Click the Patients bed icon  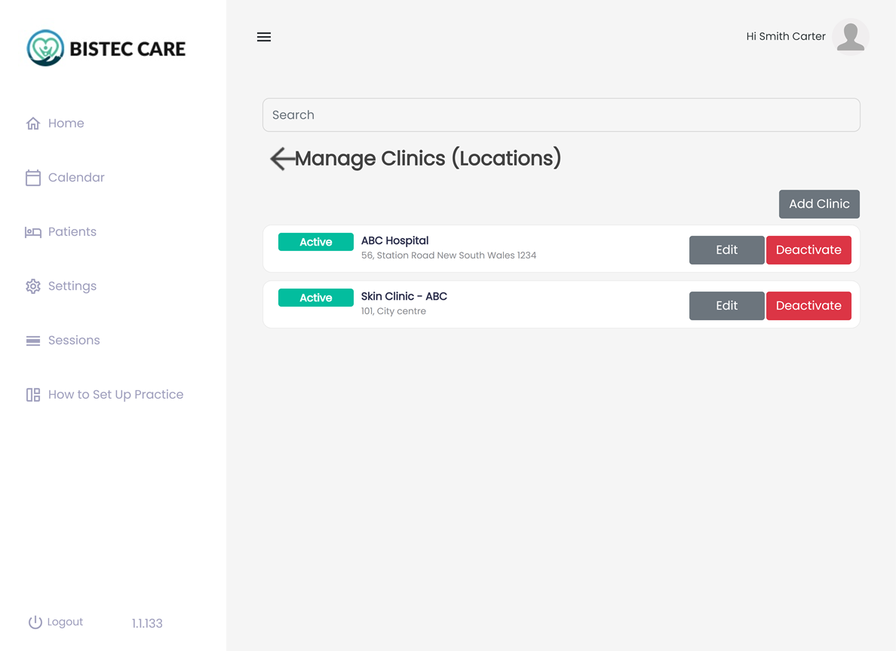coord(32,231)
